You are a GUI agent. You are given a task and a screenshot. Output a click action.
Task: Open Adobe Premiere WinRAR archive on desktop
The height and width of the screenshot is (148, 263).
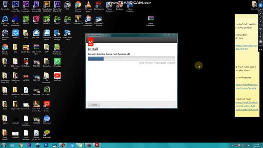coord(151,21)
